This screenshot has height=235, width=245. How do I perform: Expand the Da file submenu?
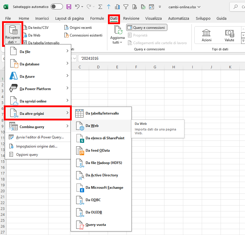point(38,52)
